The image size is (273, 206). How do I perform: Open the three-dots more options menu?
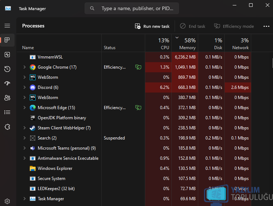266,26
